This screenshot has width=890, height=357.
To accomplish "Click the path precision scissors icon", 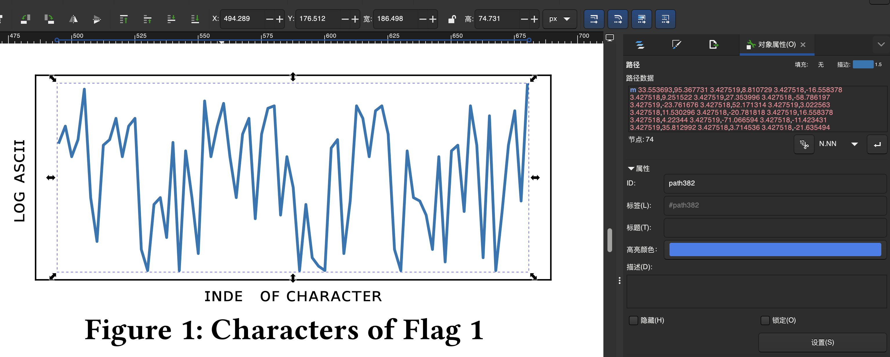I will pos(804,144).
